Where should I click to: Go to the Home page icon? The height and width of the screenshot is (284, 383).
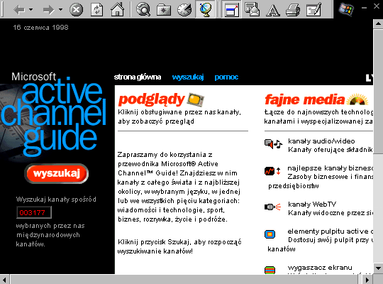point(117,10)
